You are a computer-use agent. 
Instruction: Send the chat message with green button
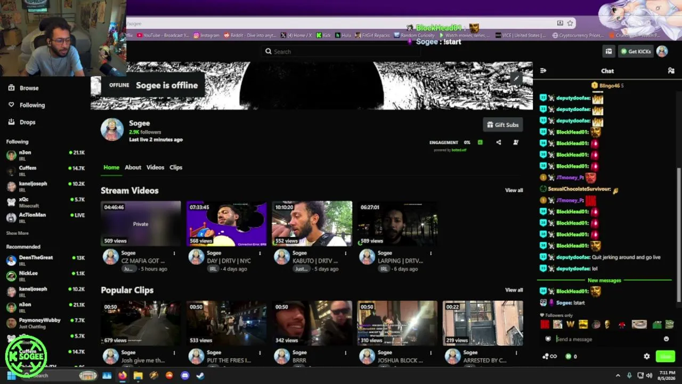tap(665, 356)
